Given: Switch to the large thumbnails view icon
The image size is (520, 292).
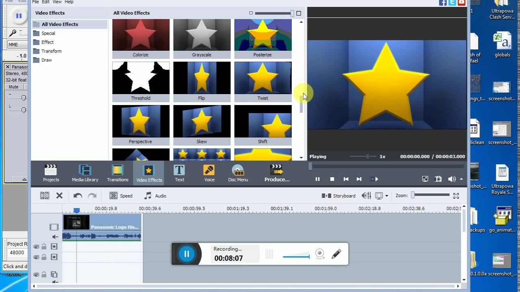Looking at the screenshot, I should coord(299,13).
